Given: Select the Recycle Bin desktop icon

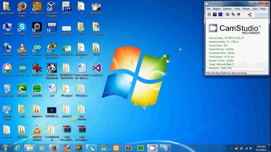Looking at the screenshot, I should pos(7,90).
